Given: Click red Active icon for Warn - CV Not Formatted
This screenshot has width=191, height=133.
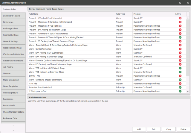Looking at the screenshot, I should (180, 49).
